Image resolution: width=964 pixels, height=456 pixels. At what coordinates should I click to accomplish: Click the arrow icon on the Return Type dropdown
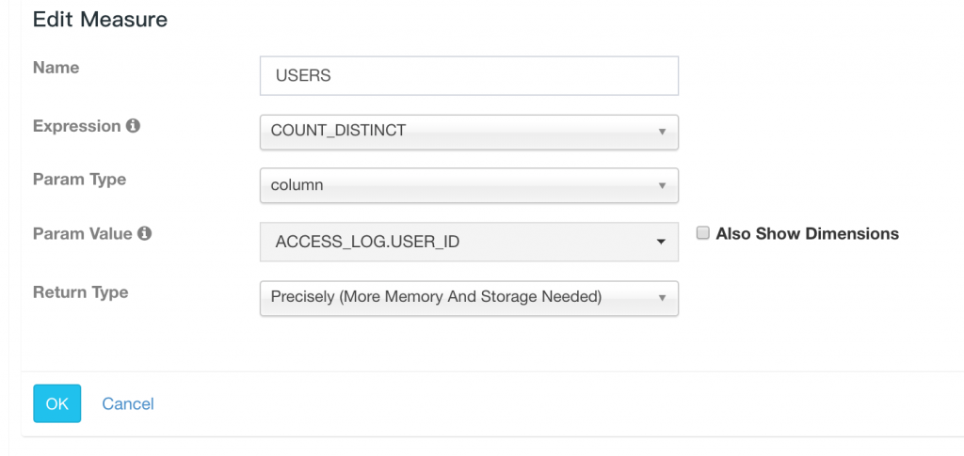(x=662, y=297)
